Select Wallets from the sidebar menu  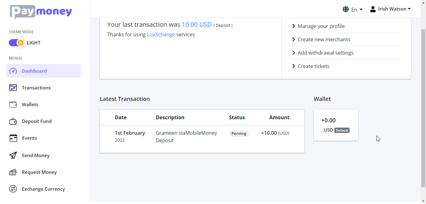click(x=30, y=105)
